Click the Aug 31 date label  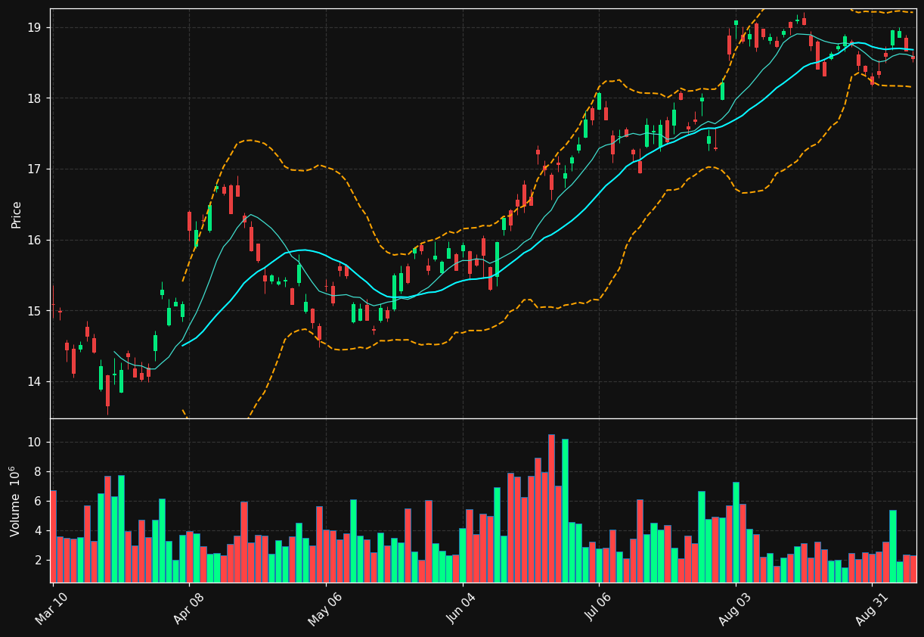coord(872,608)
